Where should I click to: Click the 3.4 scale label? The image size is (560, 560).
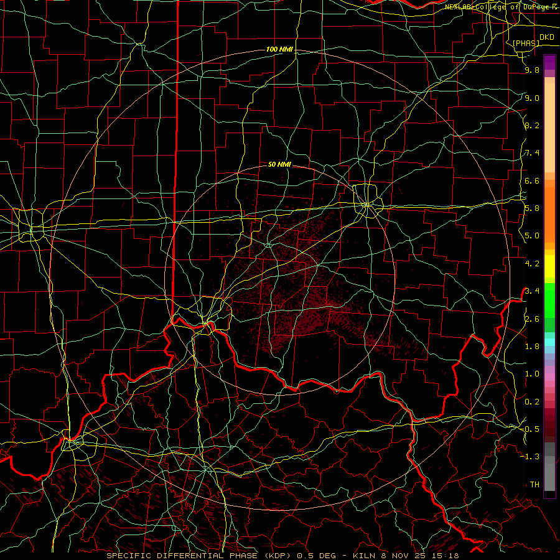pyautogui.click(x=532, y=291)
